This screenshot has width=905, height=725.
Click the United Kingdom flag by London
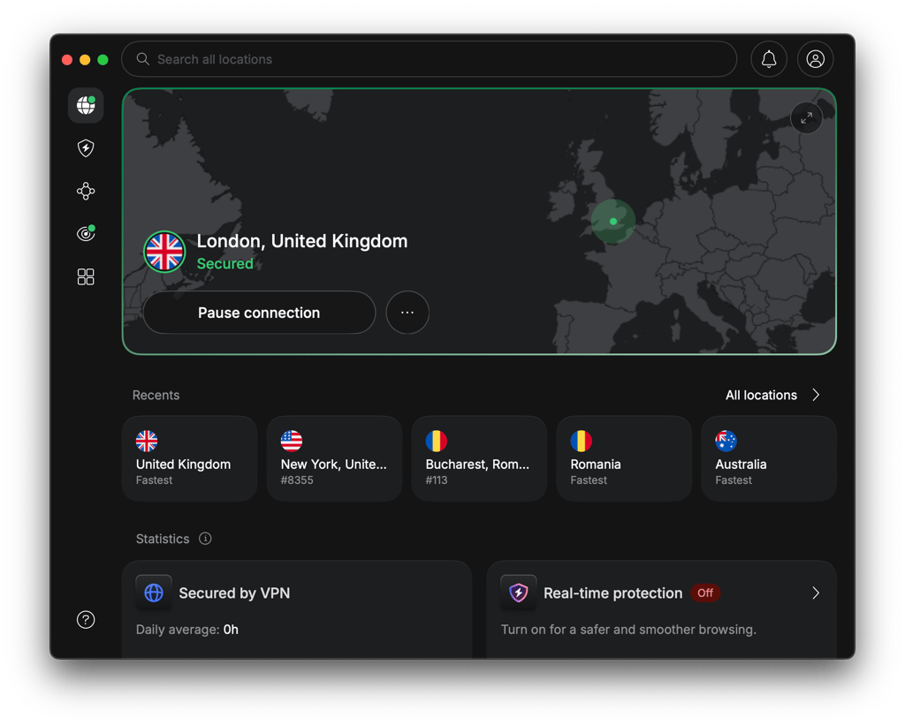[164, 252]
